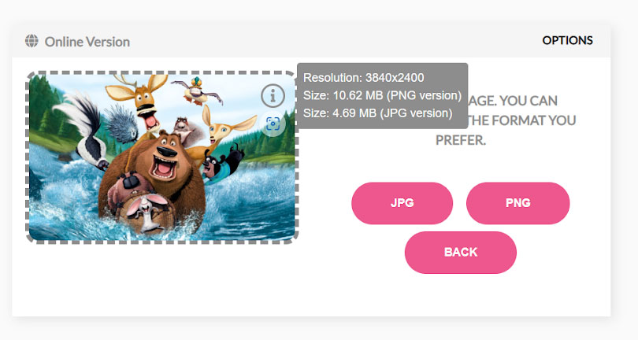Click the PREFER. instruction text
Viewport: 638px width, 340px height.
460,140
